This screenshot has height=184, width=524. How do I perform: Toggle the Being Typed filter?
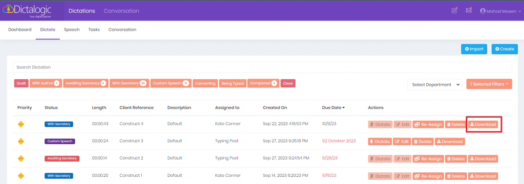point(233,83)
